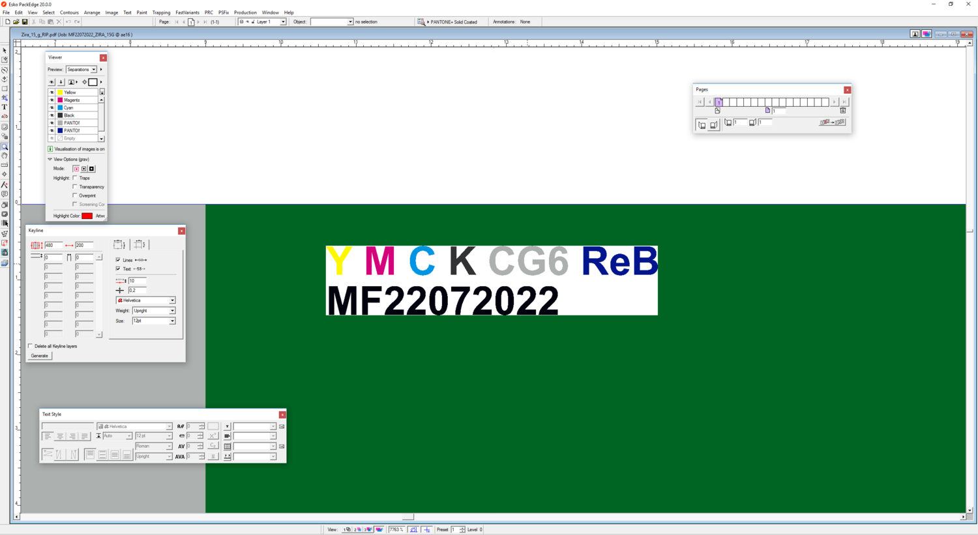
Task: Open the Preview mode dropdown showing Separations
Action: [x=94, y=70]
